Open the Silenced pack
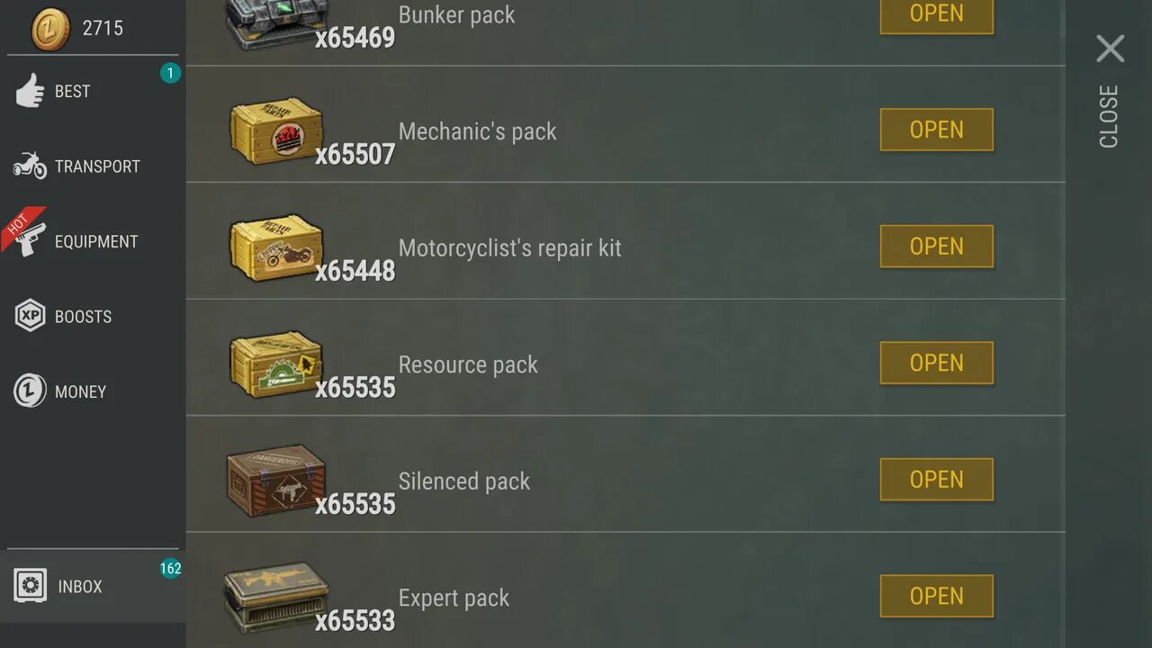1152x648 pixels. [936, 480]
